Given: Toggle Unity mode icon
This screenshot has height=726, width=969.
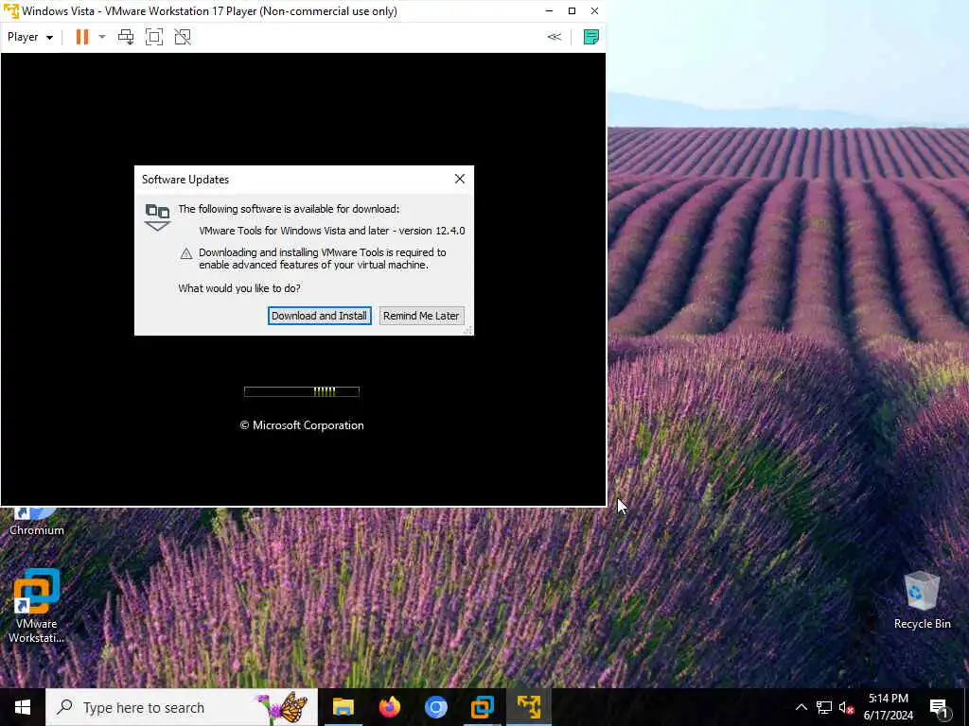Looking at the screenshot, I should pos(183,37).
